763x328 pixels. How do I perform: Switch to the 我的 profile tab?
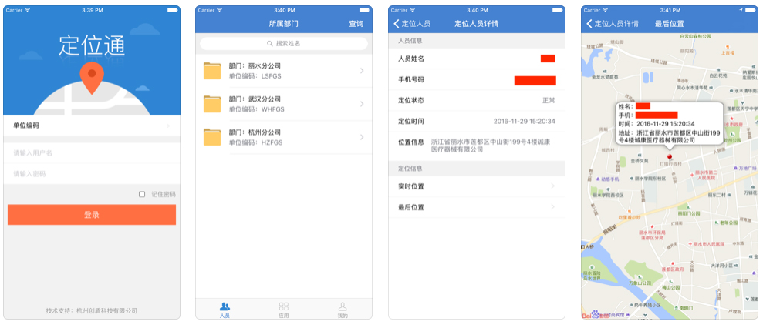(x=343, y=310)
